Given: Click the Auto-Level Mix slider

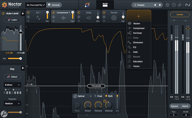Looking at the screenshot, I should (15, 58).
